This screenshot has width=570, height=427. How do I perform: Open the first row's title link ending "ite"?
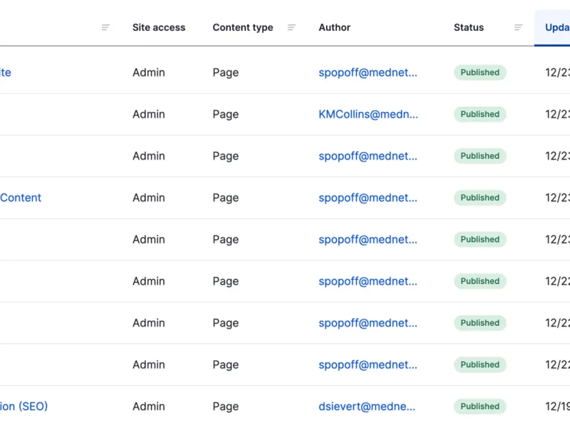(5, 72)
